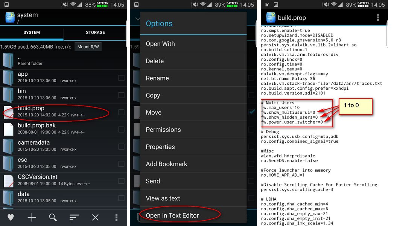Image resolution: width=394 pixels, height=226 pixels.
Task: Check the csc folder checkbox
Action: pyautogui.click(x=122, y=163)
